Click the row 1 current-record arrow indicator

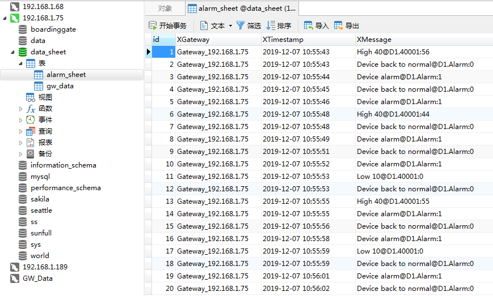(149, 52)
